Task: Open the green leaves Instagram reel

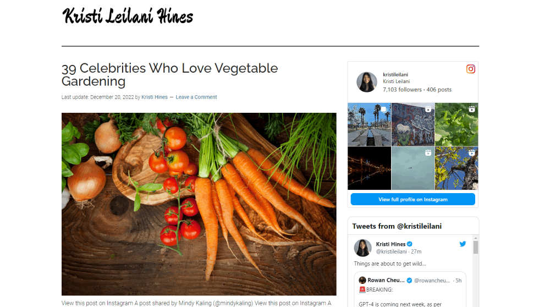Action: pyautogui.click(x=457, y=124)
